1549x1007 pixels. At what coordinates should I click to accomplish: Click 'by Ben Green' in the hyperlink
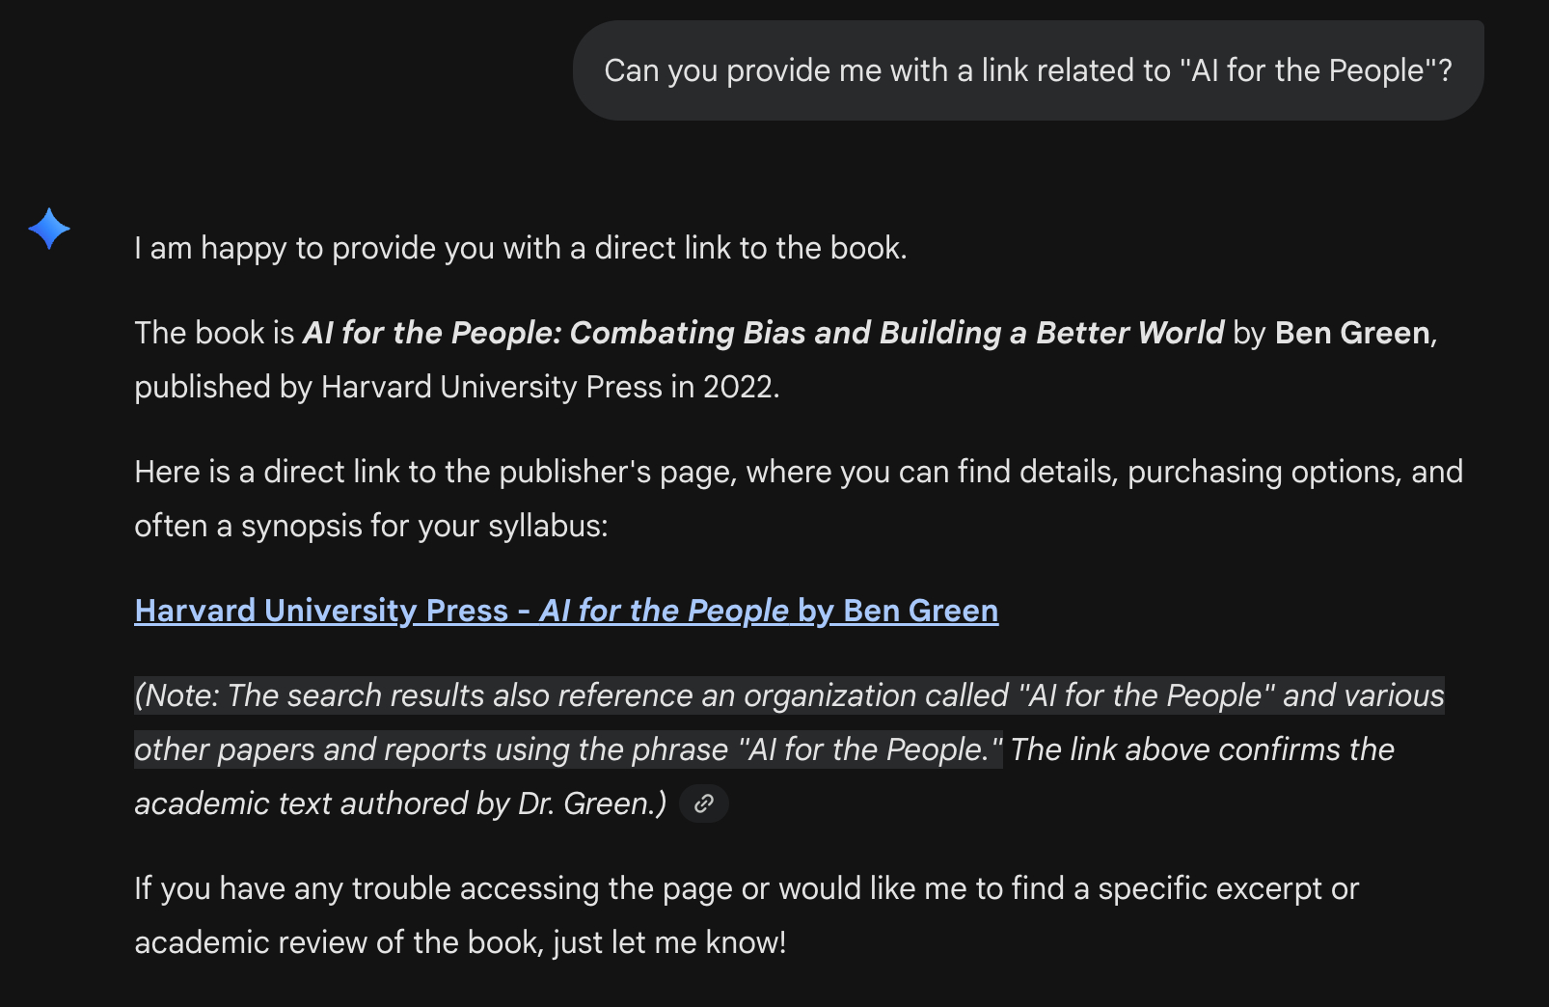click(x=898, y=611)
